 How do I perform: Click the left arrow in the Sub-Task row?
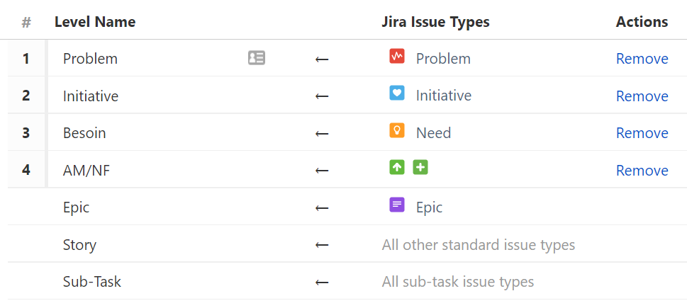pyautogui.click(x=322, y=283)
